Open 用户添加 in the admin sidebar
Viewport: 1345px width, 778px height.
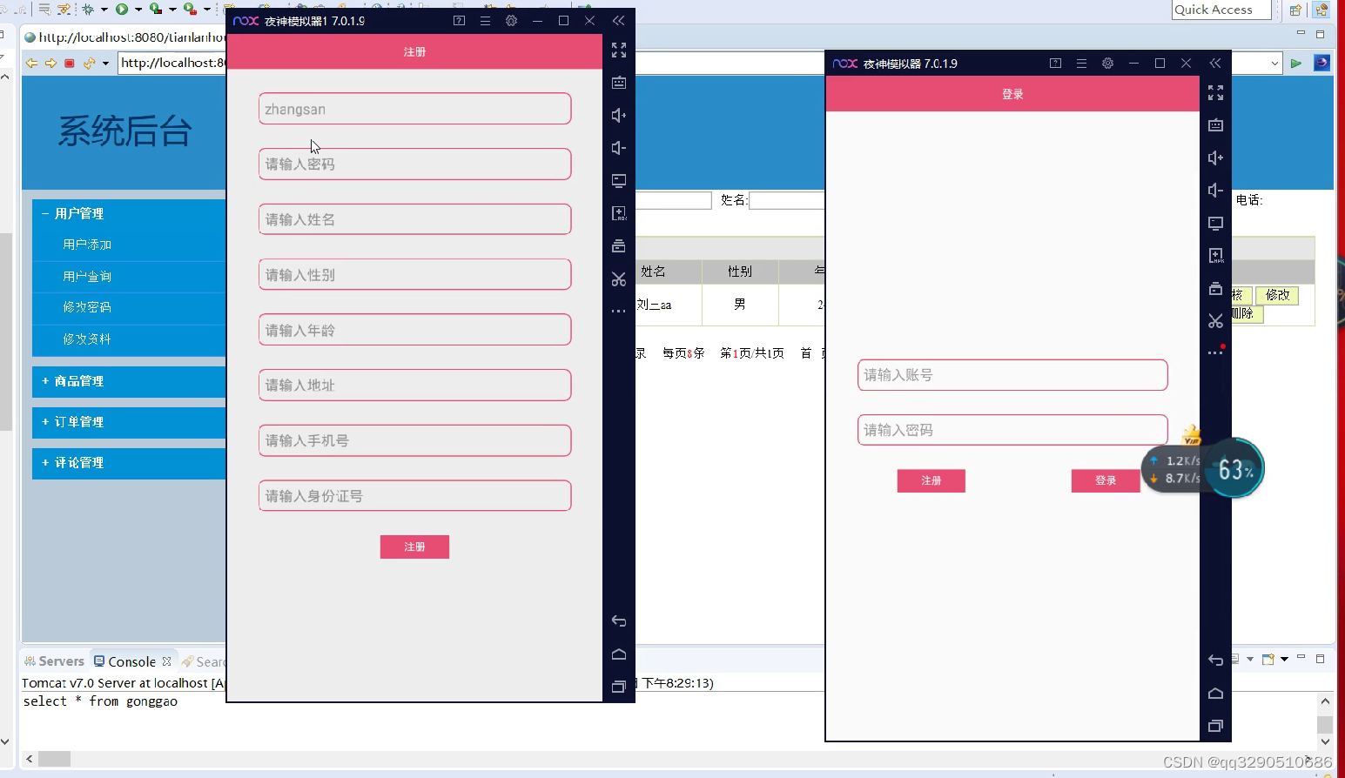(x=87, y=245)
